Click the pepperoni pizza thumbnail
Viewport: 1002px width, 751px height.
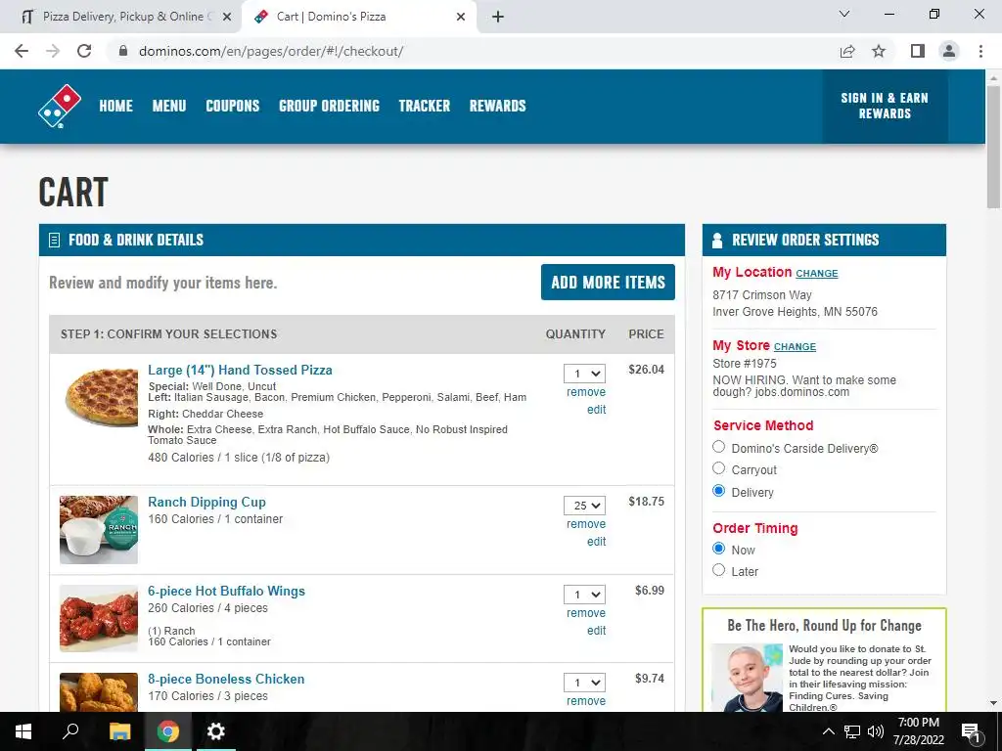pos(101,397)
